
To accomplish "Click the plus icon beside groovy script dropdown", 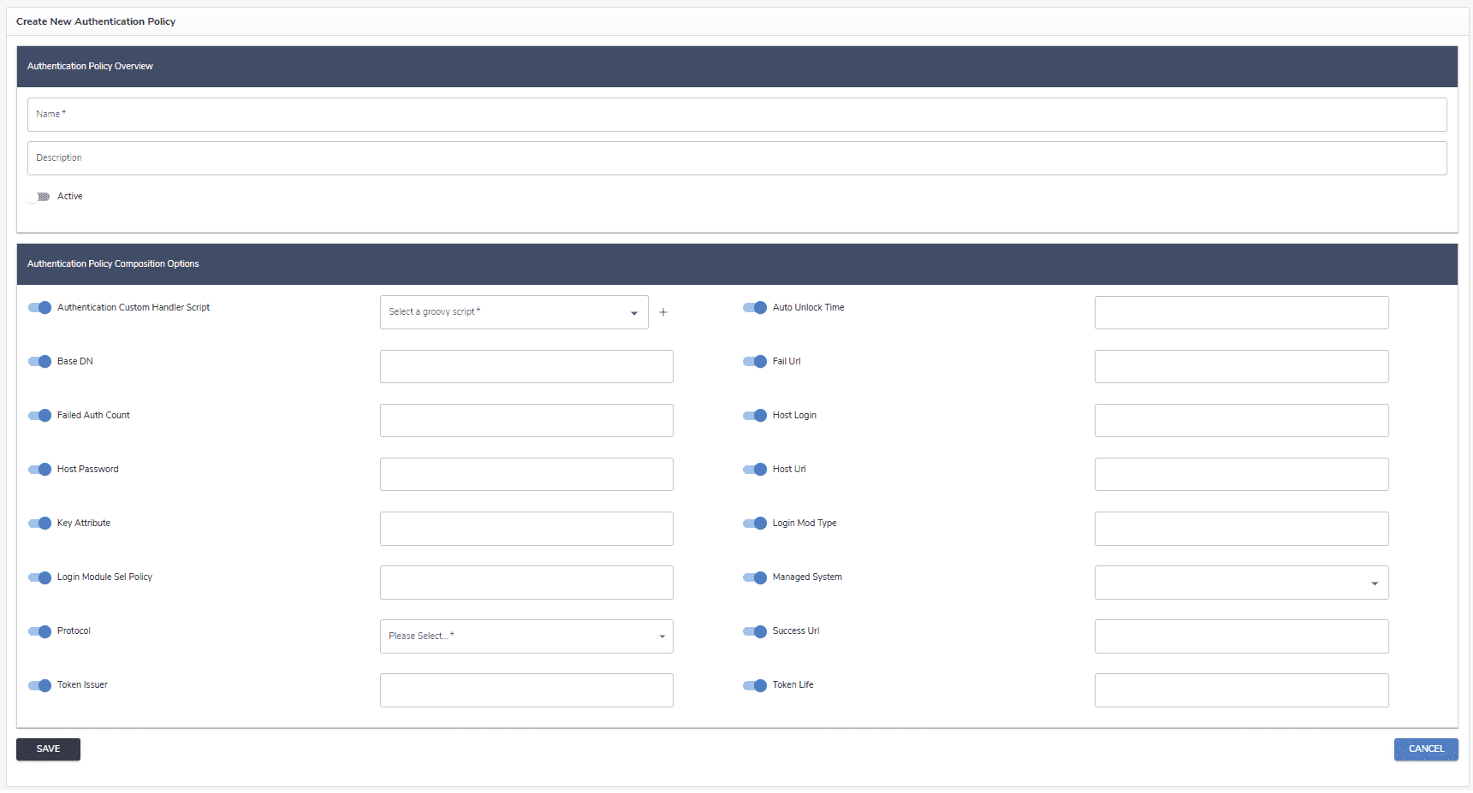I will tap(662, 312).
